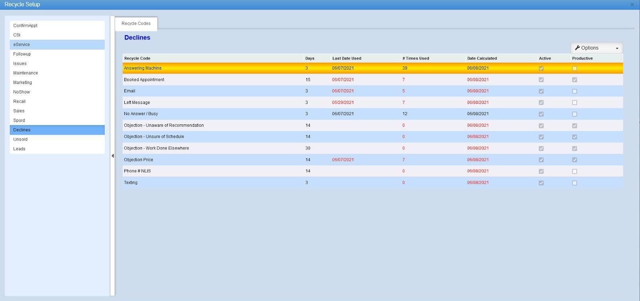Switch to the Recycle Codes tab
Image resolution: width=640 pixels, height=301 pixels.
(136, 24)
